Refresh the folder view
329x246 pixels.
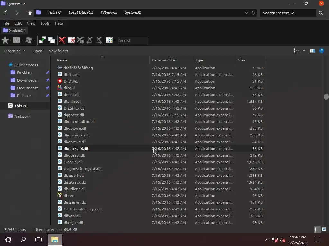253,13
